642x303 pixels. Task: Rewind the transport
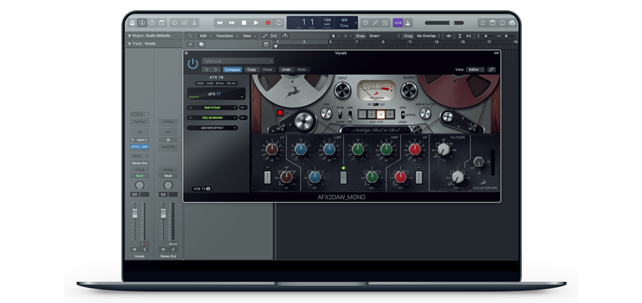point(220,23)
